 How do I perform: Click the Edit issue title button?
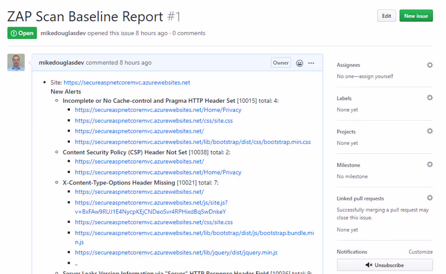(386, 16)
